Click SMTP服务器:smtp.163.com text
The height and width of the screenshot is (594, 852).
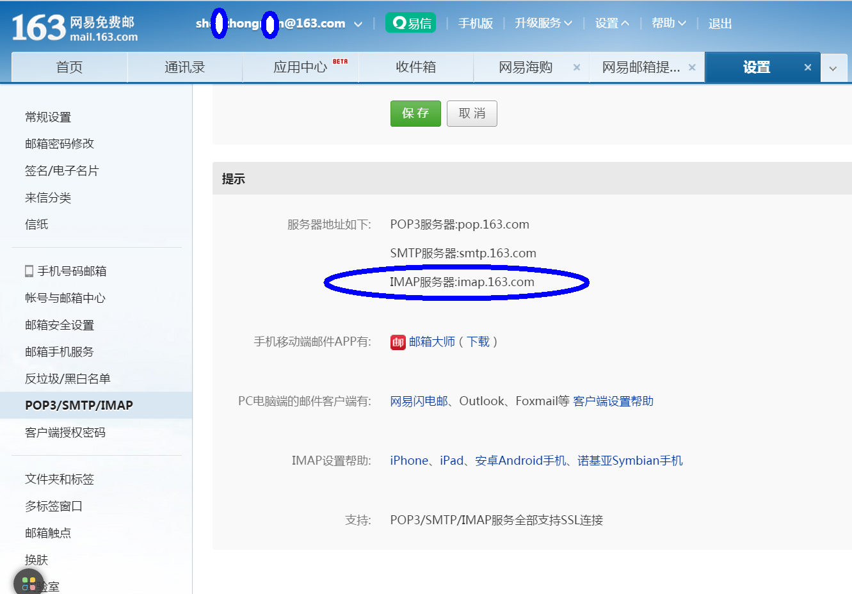point(463,253)
